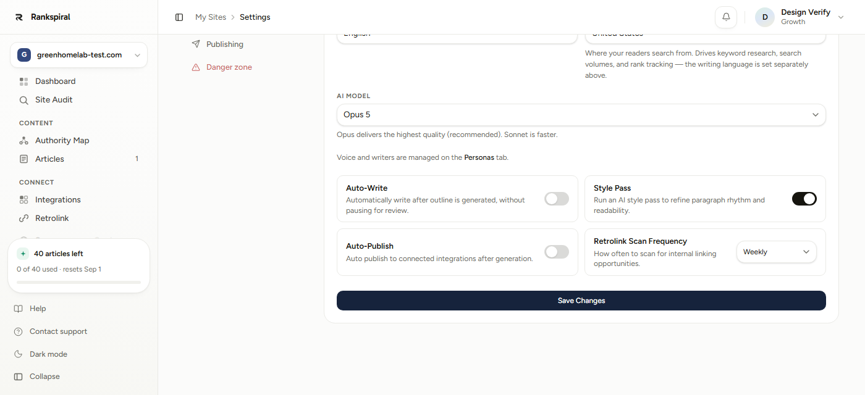Click the greenhomelab-test.com site badge
865x395 pixels.
pos(24,55)
